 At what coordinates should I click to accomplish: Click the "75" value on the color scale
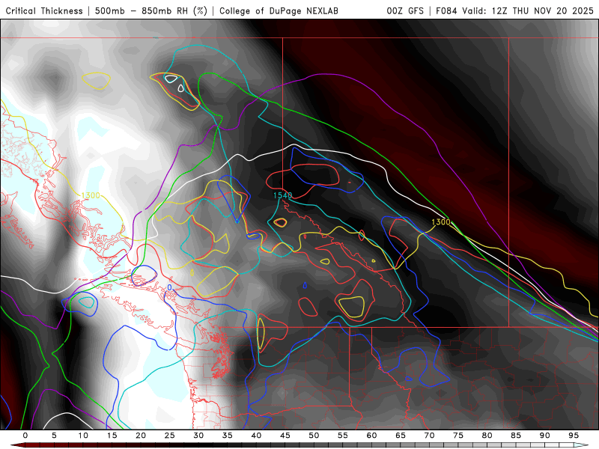click(458, 436)
